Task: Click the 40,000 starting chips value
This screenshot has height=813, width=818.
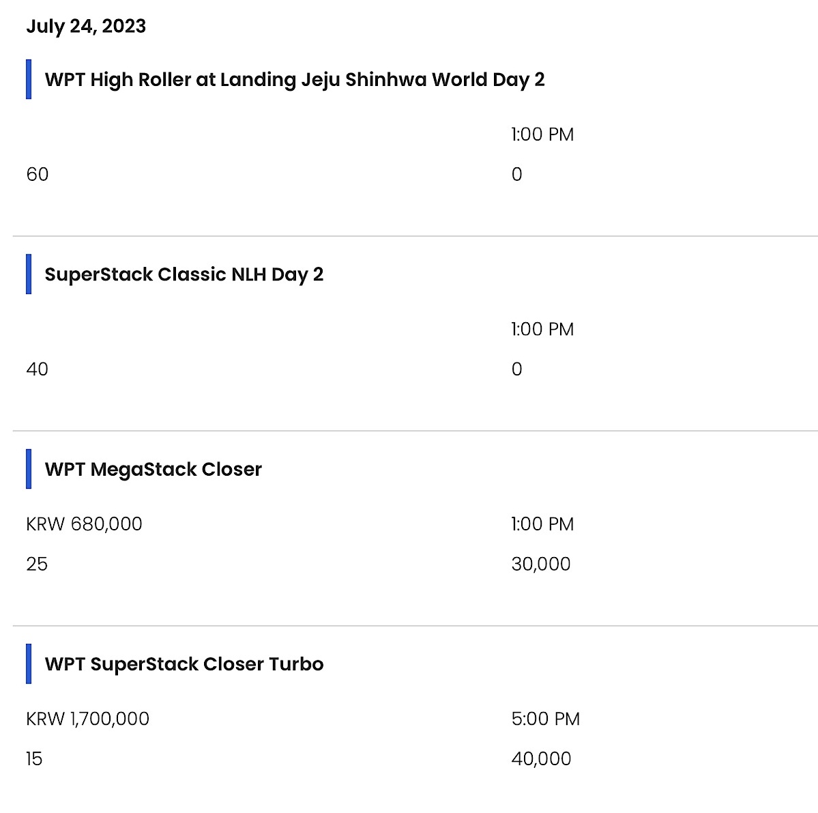Action: click(542, 758)
